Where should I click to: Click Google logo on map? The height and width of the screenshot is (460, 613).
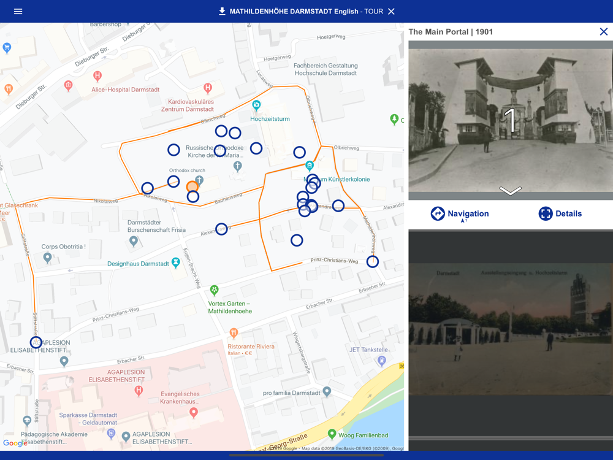pyautogui.click(x=15, y=443)
